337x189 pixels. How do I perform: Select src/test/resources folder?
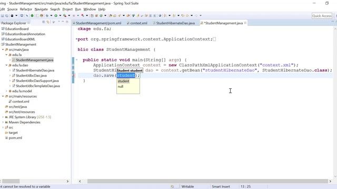click(22, 112)
